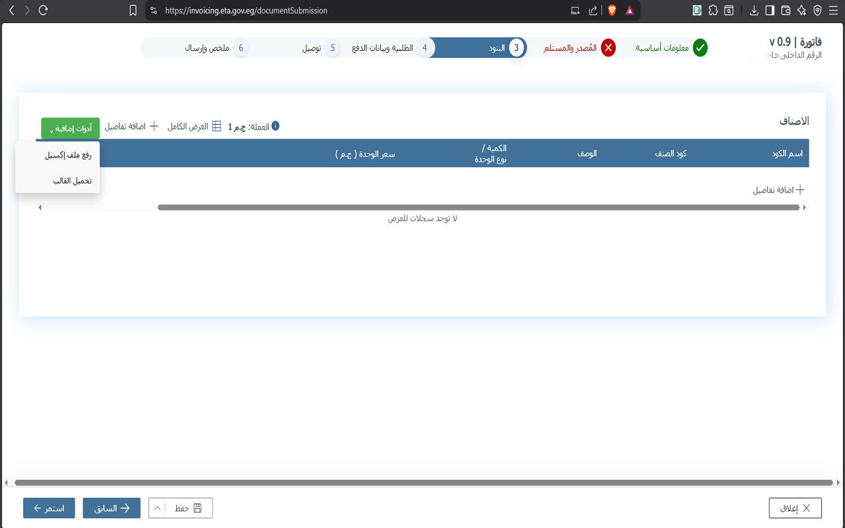Open أدوات إضافية dropdown button
The image size is (845, 528).
tap(70, 129)
